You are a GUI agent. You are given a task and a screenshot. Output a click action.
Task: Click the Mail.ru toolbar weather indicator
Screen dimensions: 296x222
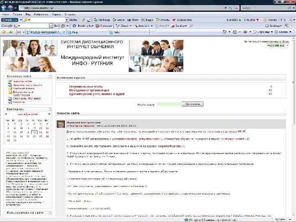click(x=275, y=20)
